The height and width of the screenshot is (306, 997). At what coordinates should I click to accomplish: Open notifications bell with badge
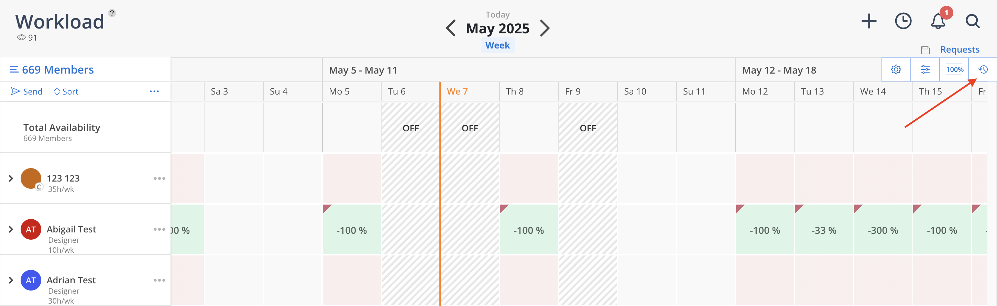(938, 21)
